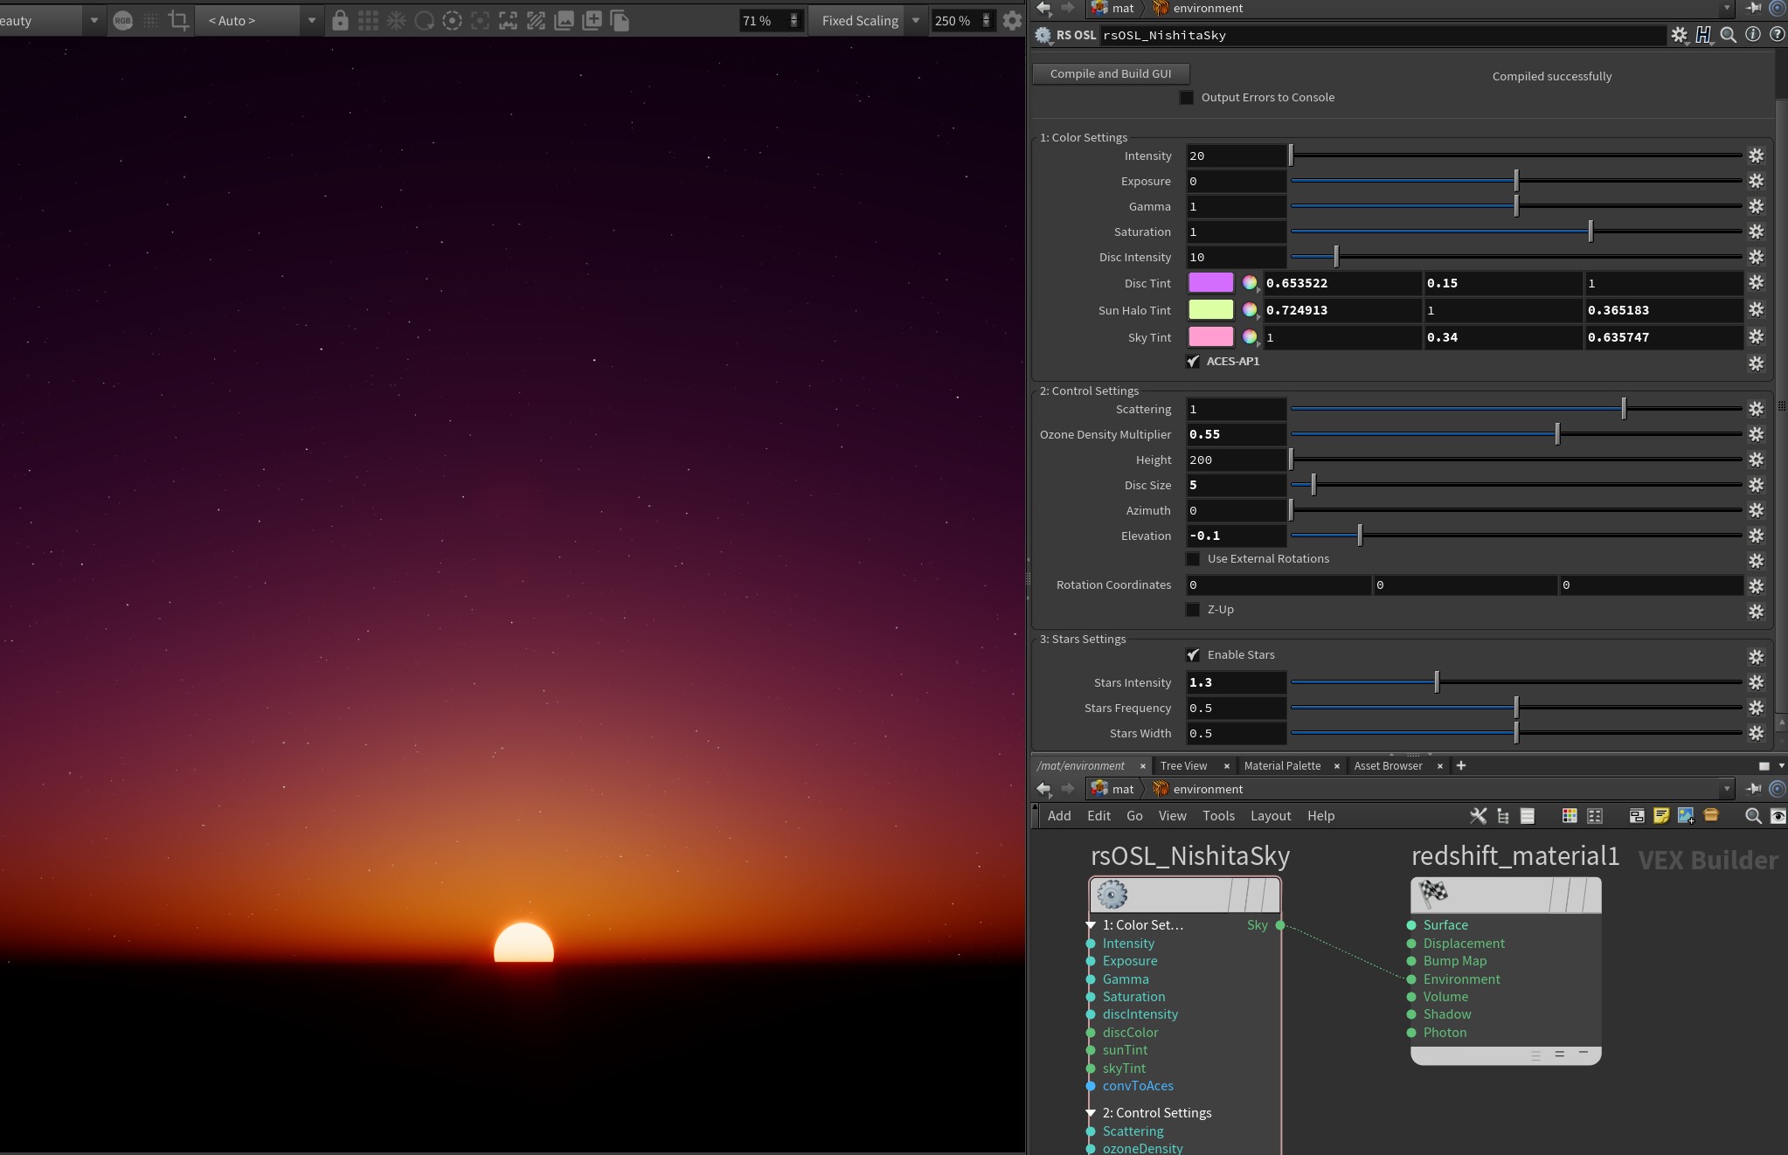The width and height of the screenshot is (1788, 1155).
Task: Disable the ACES-AP1 checkbox
Action: (x=1193, y=361)
